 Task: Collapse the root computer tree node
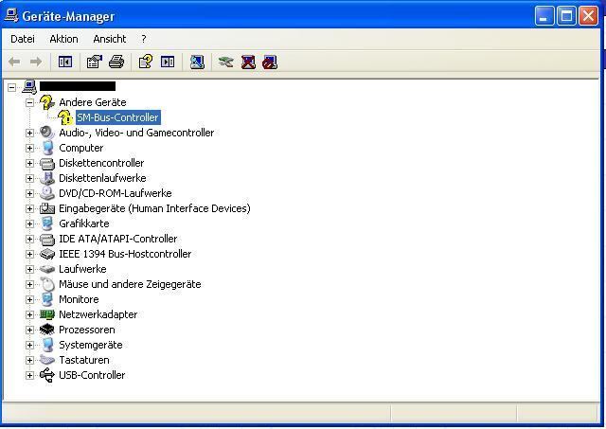tap(12, 87)
